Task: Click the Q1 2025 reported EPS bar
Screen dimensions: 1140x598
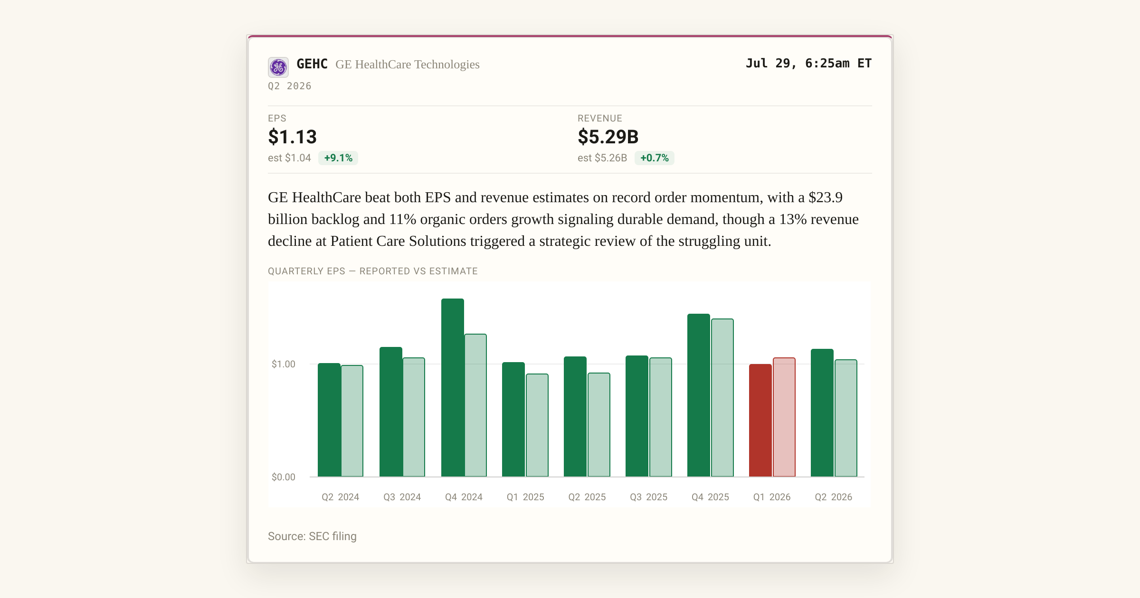Action: [x=513, y=420]
